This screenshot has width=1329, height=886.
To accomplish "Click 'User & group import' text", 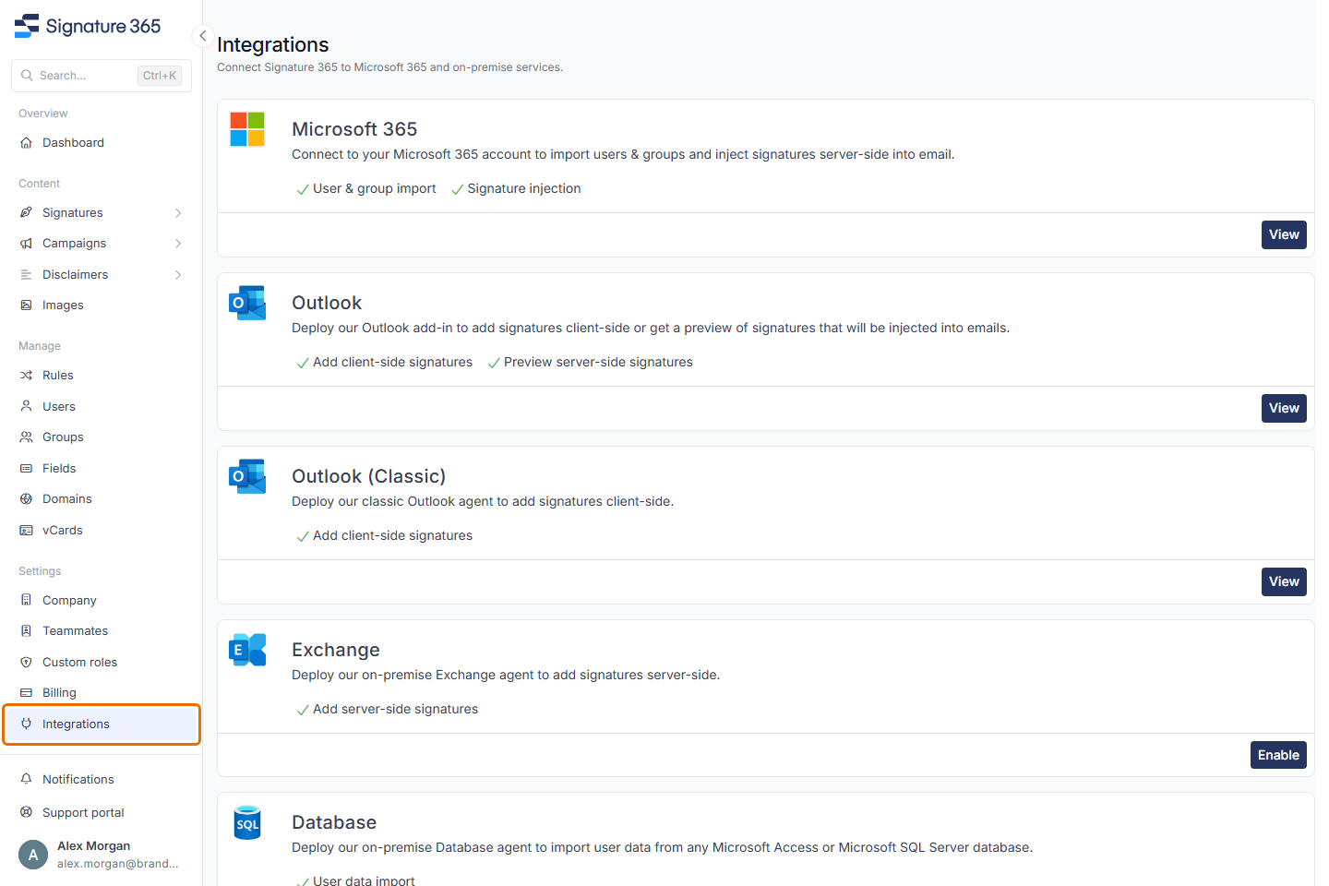I will [x=374, y=188].
